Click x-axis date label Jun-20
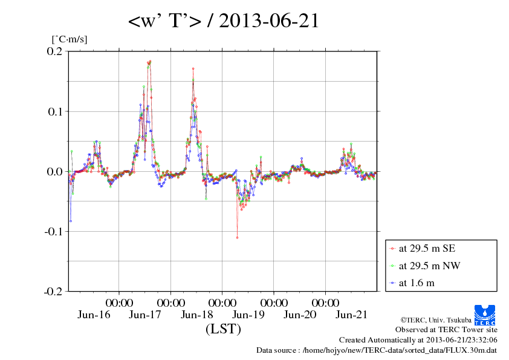The width and height of the screenshot is (509, 360). click(x=300, y=315)
